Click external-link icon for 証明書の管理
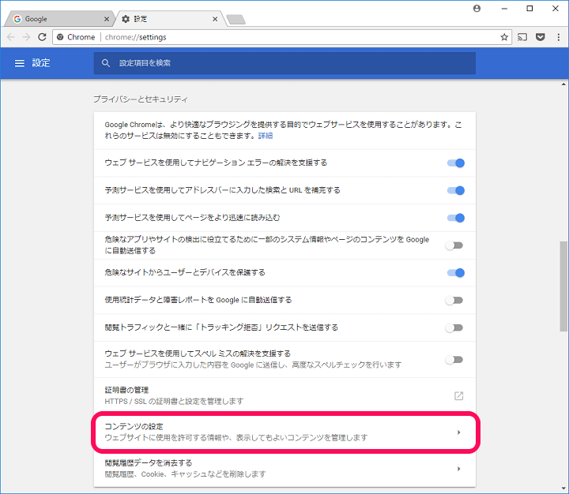This screenshot has height=494, width=569. (x=458, y=396)
